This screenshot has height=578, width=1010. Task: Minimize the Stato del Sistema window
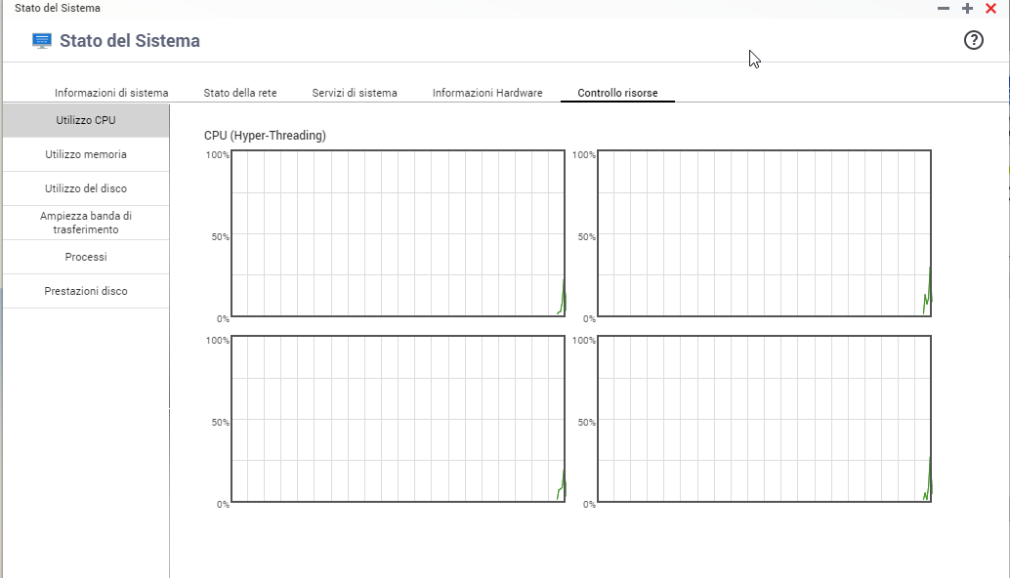[944, 8]
